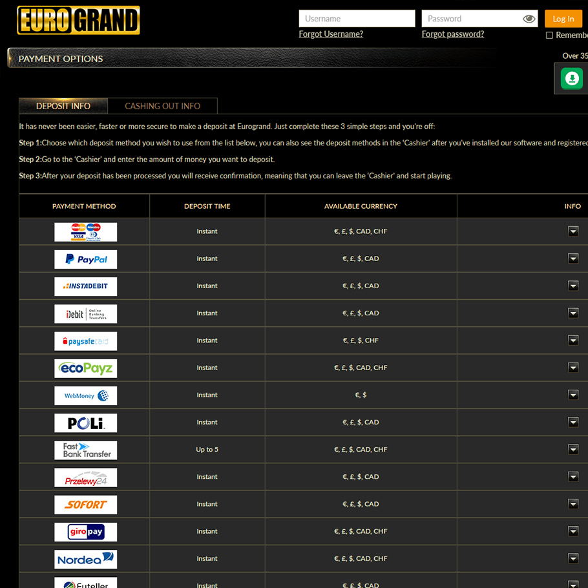The width and height of the screenshot is (588, 588).
Task: Click PayPal row Instant deposit time
Action: point(207,258)
